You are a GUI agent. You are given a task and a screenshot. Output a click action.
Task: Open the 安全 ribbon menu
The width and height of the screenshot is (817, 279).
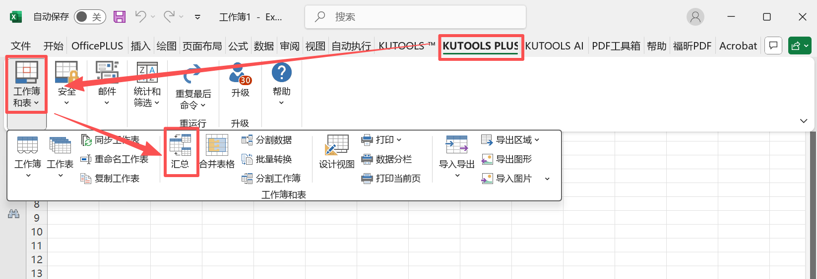(x=66, y=84)
